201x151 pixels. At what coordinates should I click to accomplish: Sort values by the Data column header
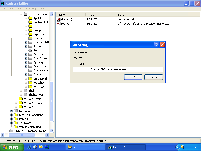pyautogui.click(x=152, y=15)
